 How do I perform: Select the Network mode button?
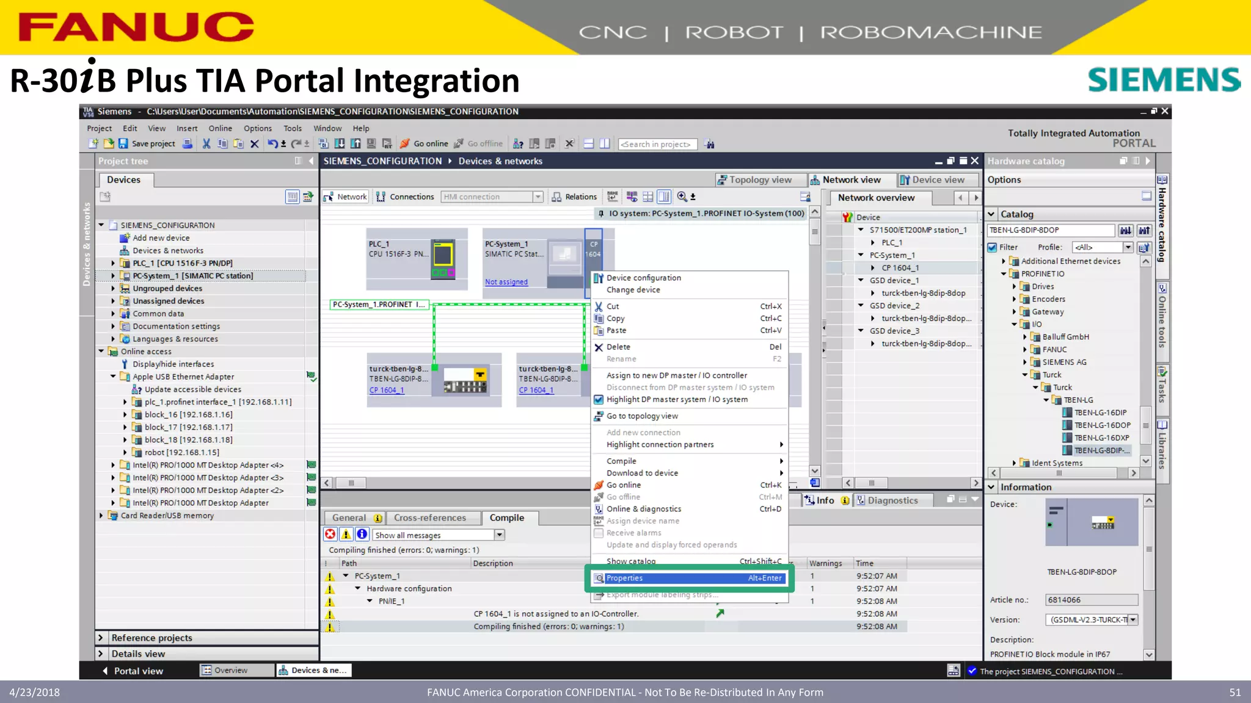(346, 196)
